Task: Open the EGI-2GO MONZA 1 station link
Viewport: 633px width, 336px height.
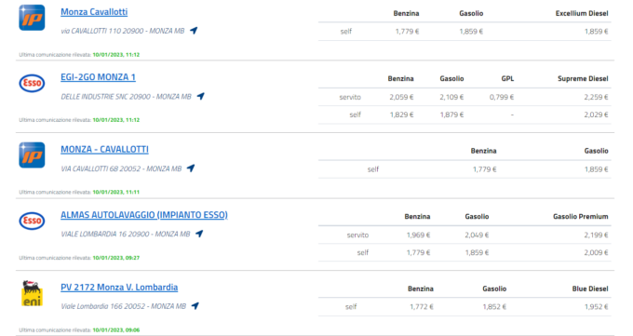Action: click(98, 77)
